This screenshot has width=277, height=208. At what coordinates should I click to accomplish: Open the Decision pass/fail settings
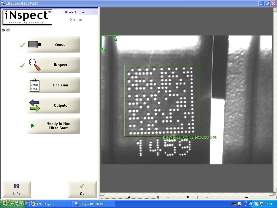tap(54, 85)
